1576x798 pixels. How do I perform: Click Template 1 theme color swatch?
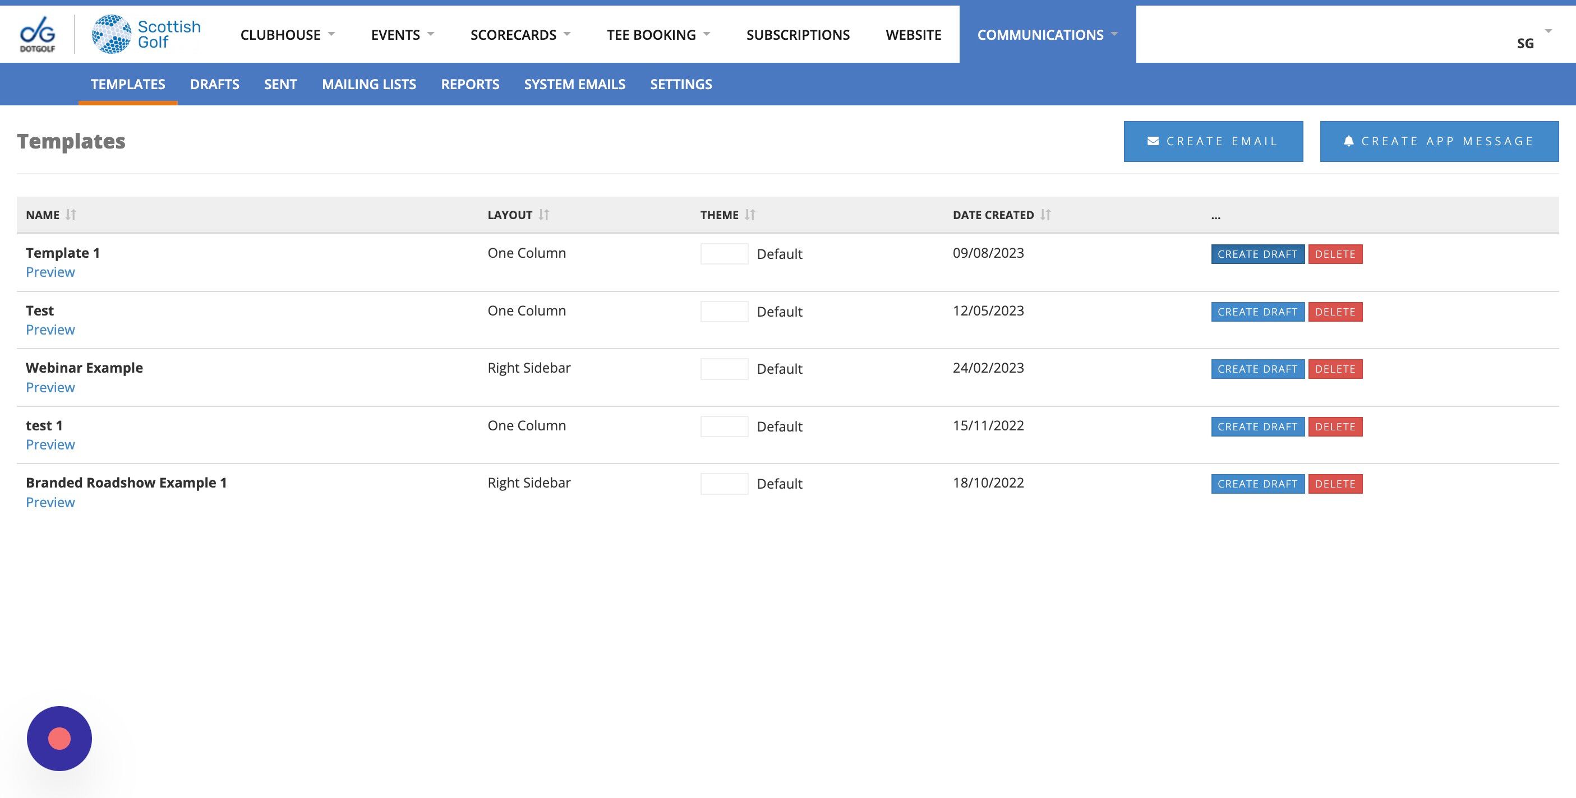coord(724,254)
